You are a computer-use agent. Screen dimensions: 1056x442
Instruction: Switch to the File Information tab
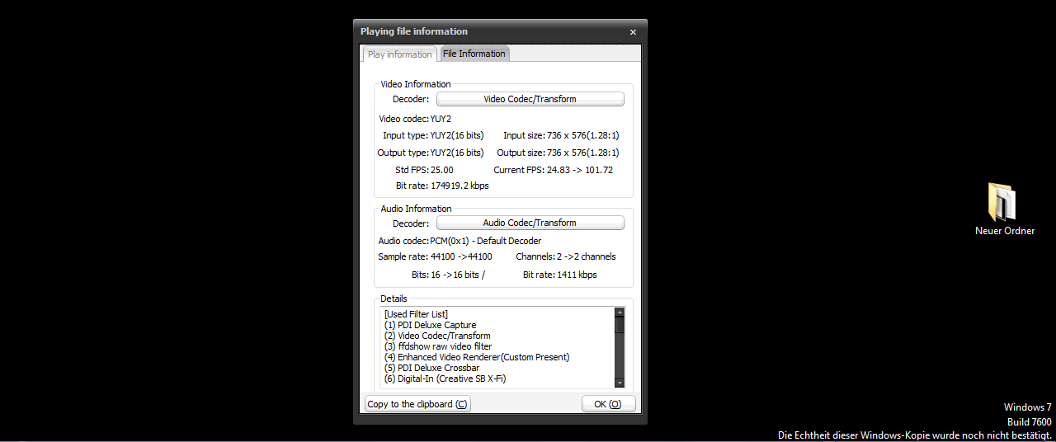pos(474,54)
